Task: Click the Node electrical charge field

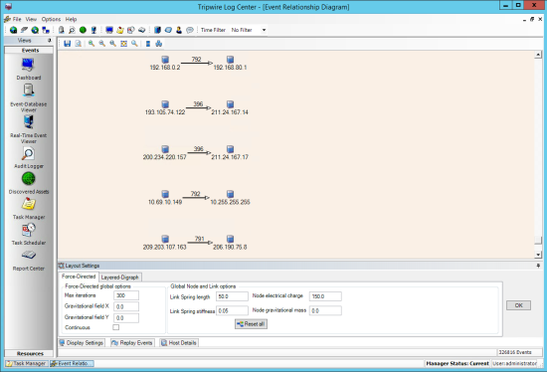Action: point(325,296)
